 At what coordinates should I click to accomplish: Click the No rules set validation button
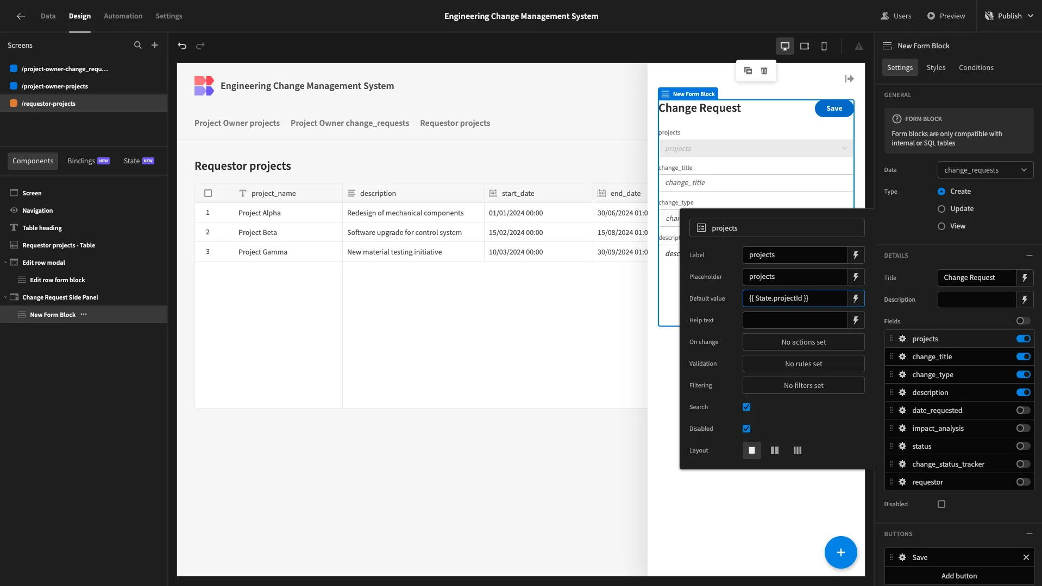pyautogui.click(x=804, y=364)
